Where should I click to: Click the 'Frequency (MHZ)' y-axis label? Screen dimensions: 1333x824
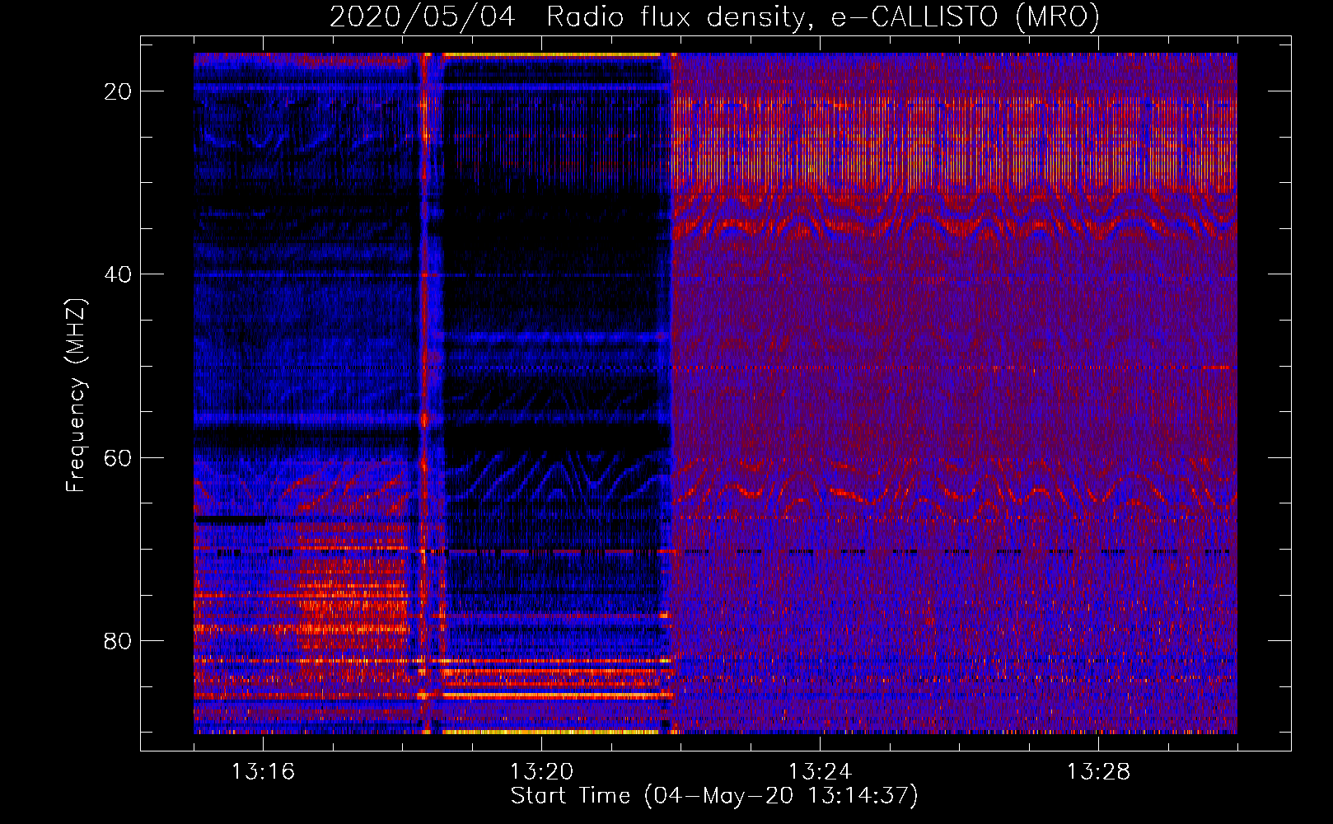tap(76, 396)
